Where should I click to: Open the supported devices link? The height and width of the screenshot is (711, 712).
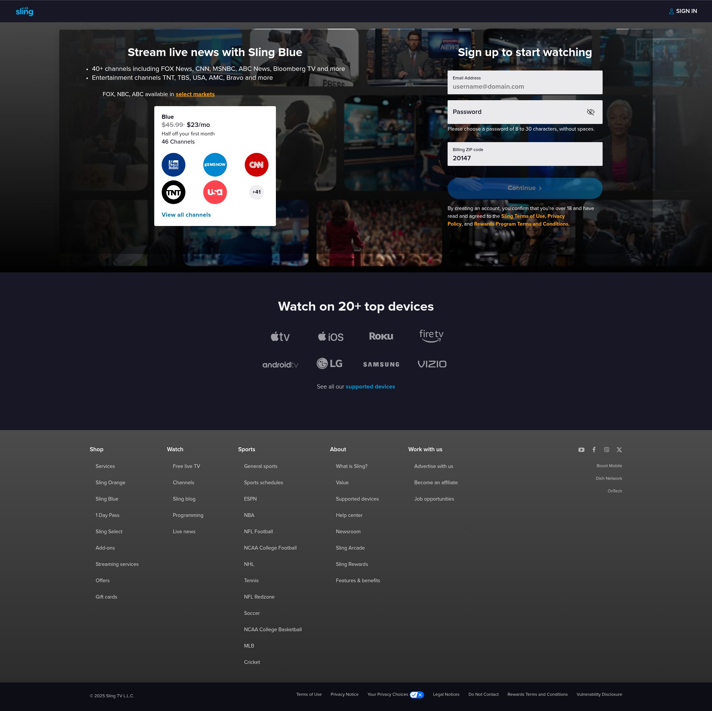[x=370, y=387]
